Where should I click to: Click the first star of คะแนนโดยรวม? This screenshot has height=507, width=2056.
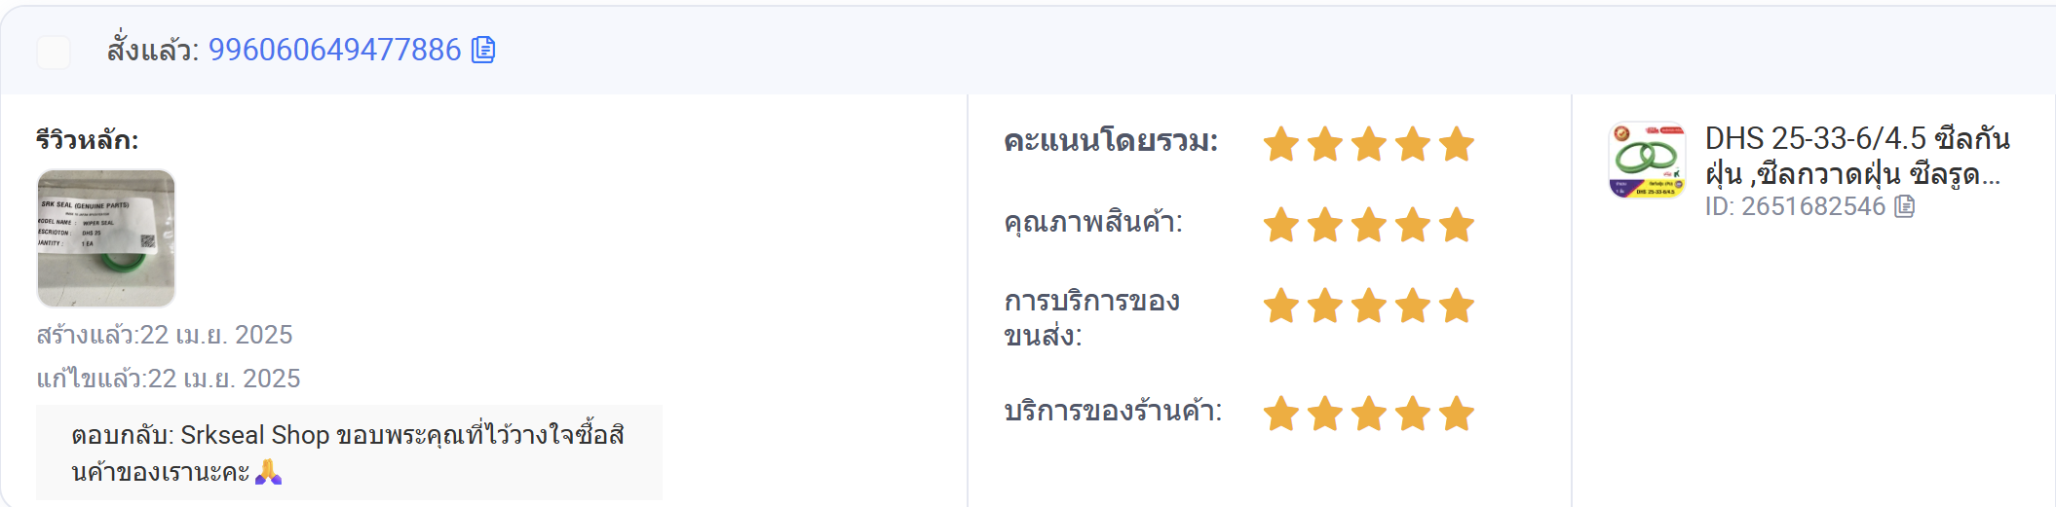click(1281, 144)
